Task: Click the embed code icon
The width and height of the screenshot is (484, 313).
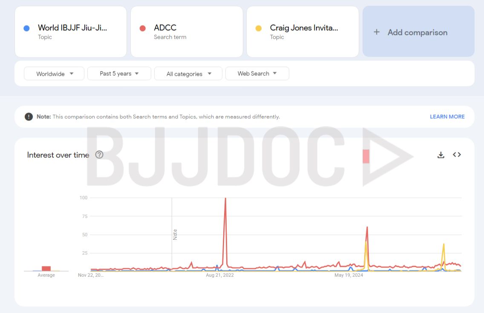Action: (x=457, y=155)
